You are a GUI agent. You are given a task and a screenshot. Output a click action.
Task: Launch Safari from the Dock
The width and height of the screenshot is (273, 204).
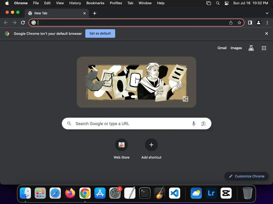point(55,193)
